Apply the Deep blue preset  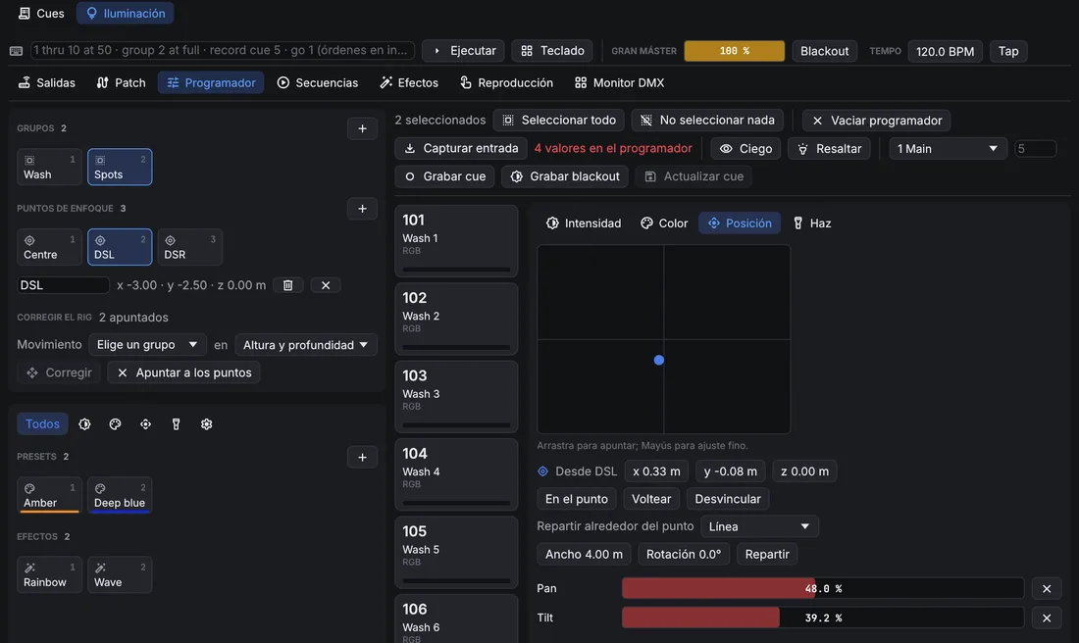coord(120,495)
